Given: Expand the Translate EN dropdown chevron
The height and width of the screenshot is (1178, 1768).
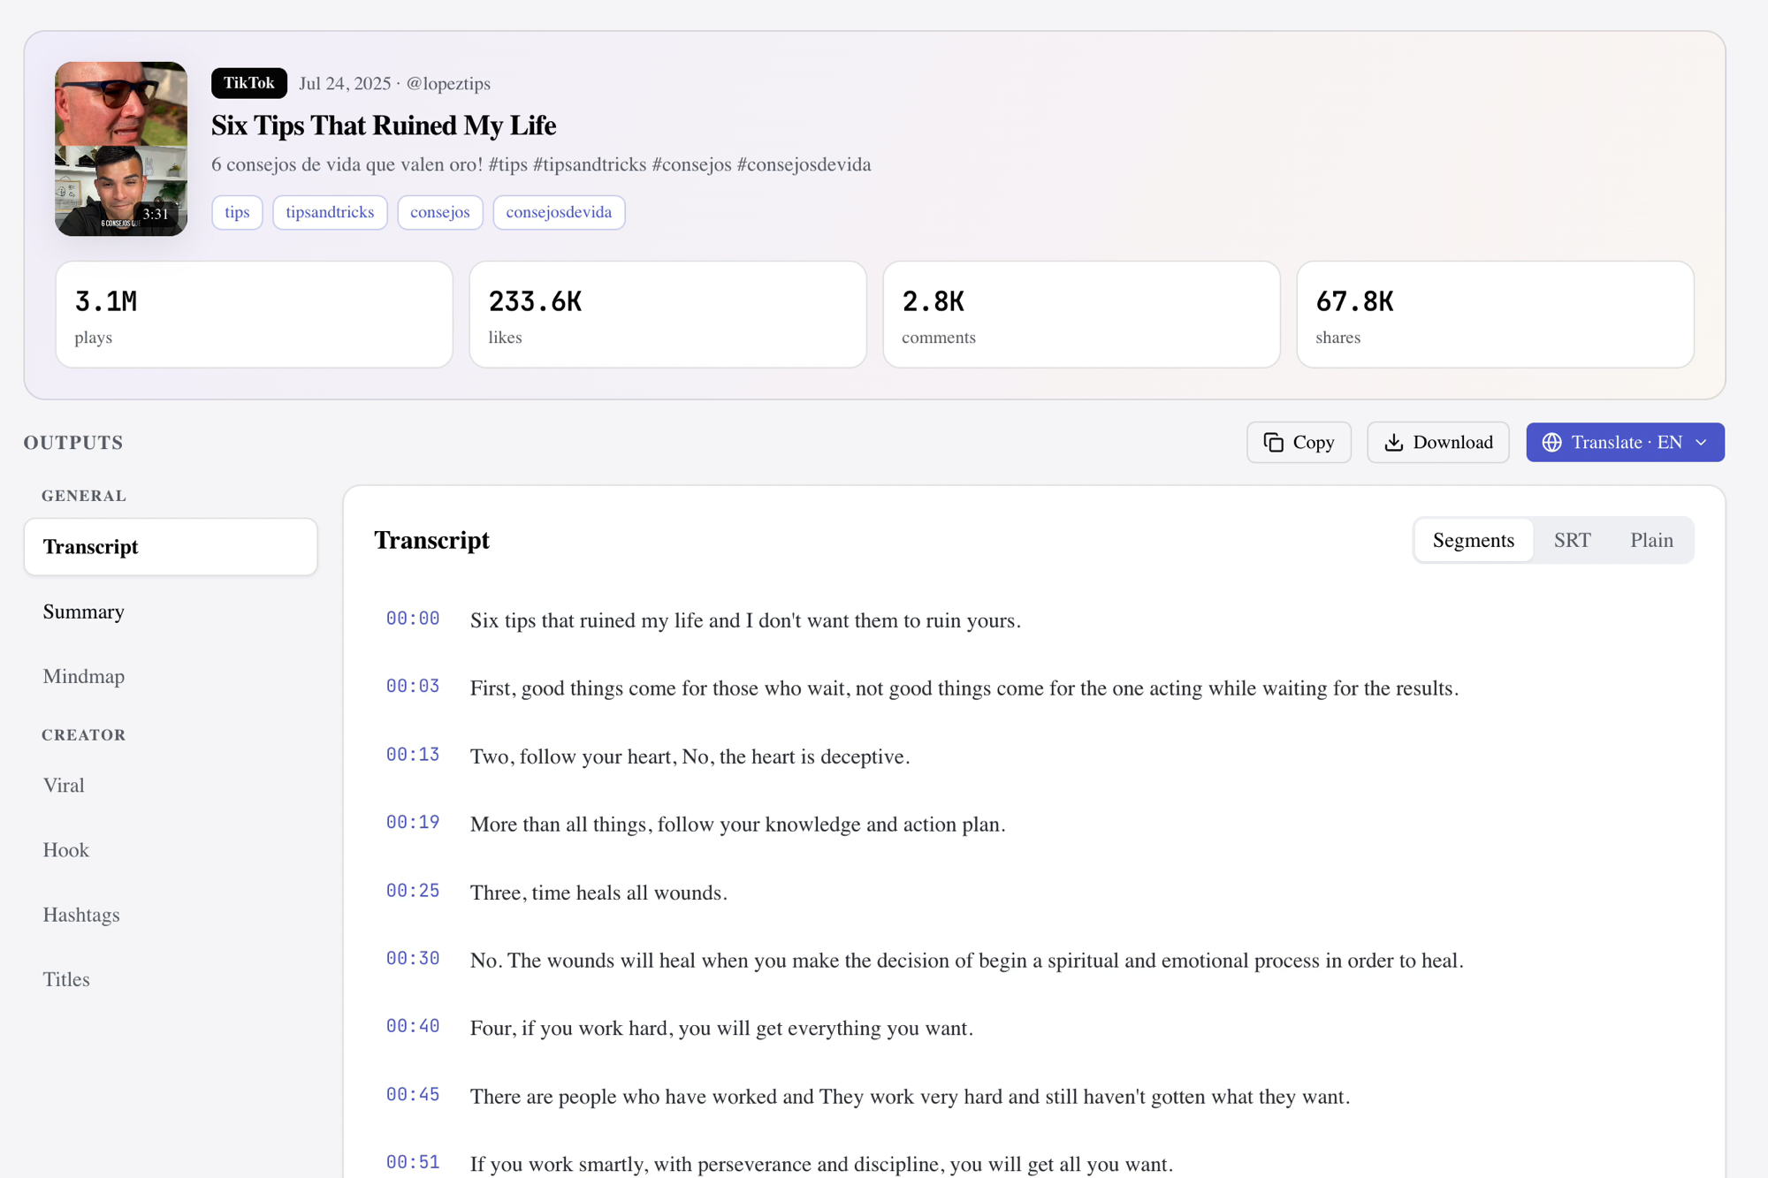Looking at the screenshot, I should tap(1701, 442).
